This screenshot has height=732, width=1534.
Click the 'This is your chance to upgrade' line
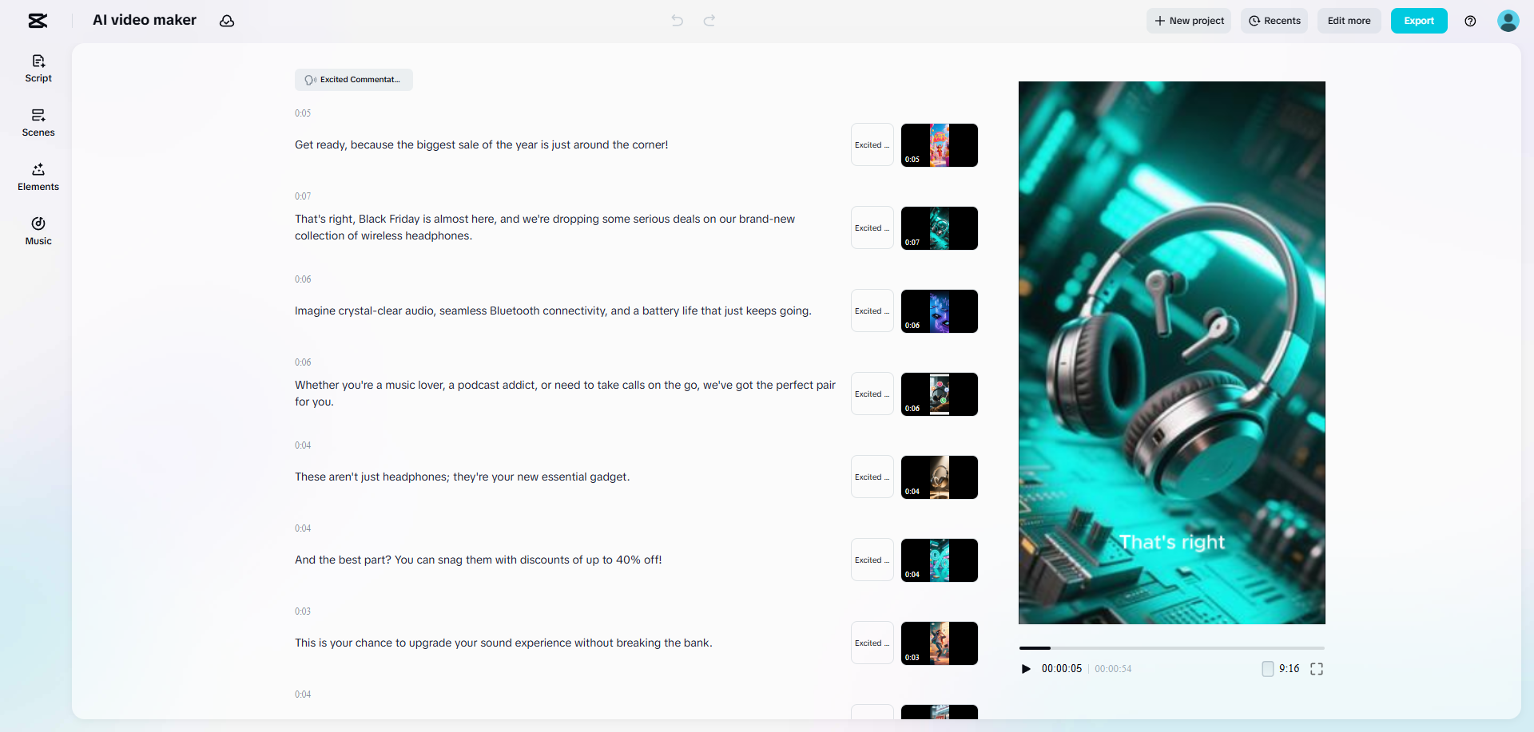click(503, 643)
